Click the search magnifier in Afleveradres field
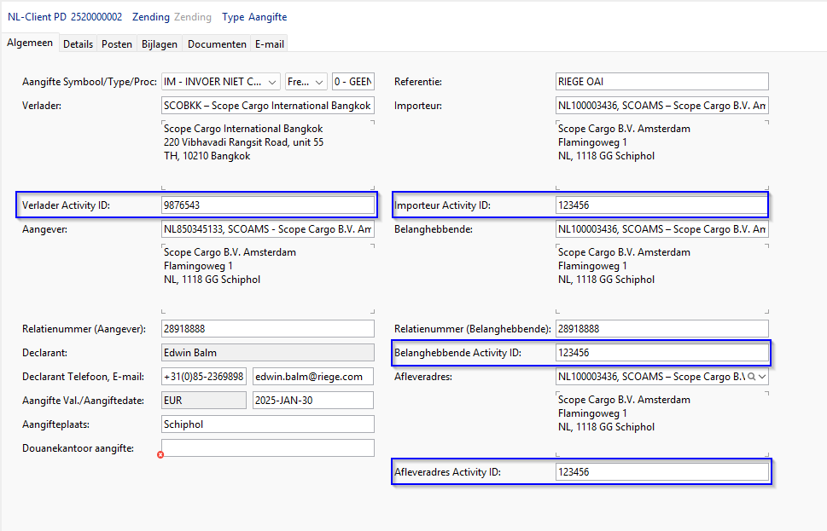The width and height of the screenshot is (827, 531). point(751,377)
